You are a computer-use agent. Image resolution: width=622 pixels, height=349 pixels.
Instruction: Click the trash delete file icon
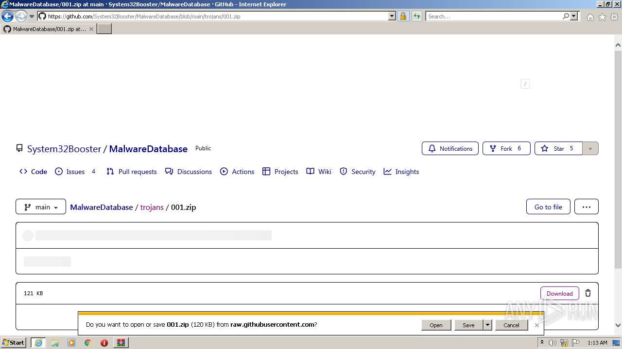click(x=588, y=293)
